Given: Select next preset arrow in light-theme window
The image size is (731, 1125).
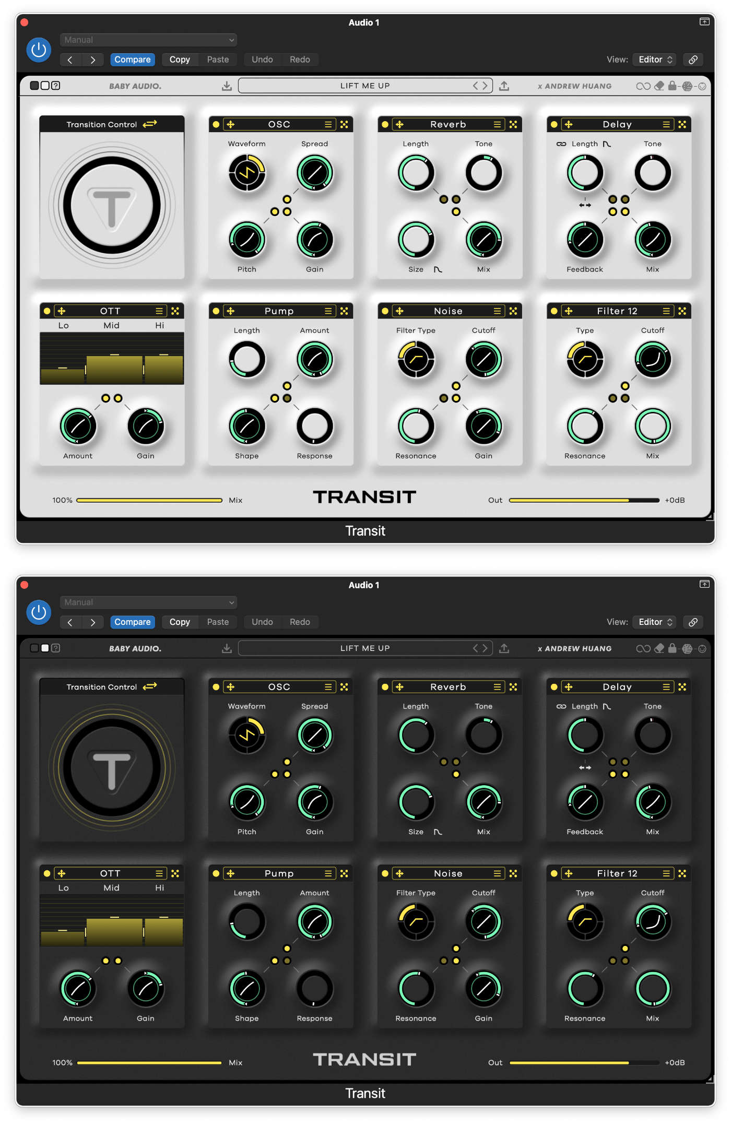Looking at the screenshot, I should [x=485, y=86].
